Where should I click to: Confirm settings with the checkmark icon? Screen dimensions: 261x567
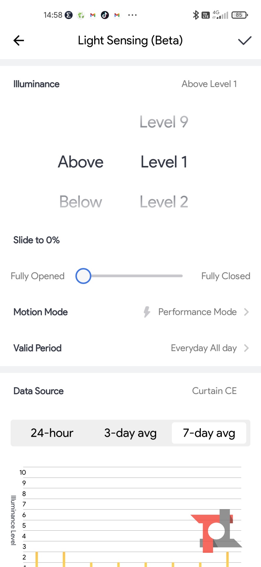245,40
